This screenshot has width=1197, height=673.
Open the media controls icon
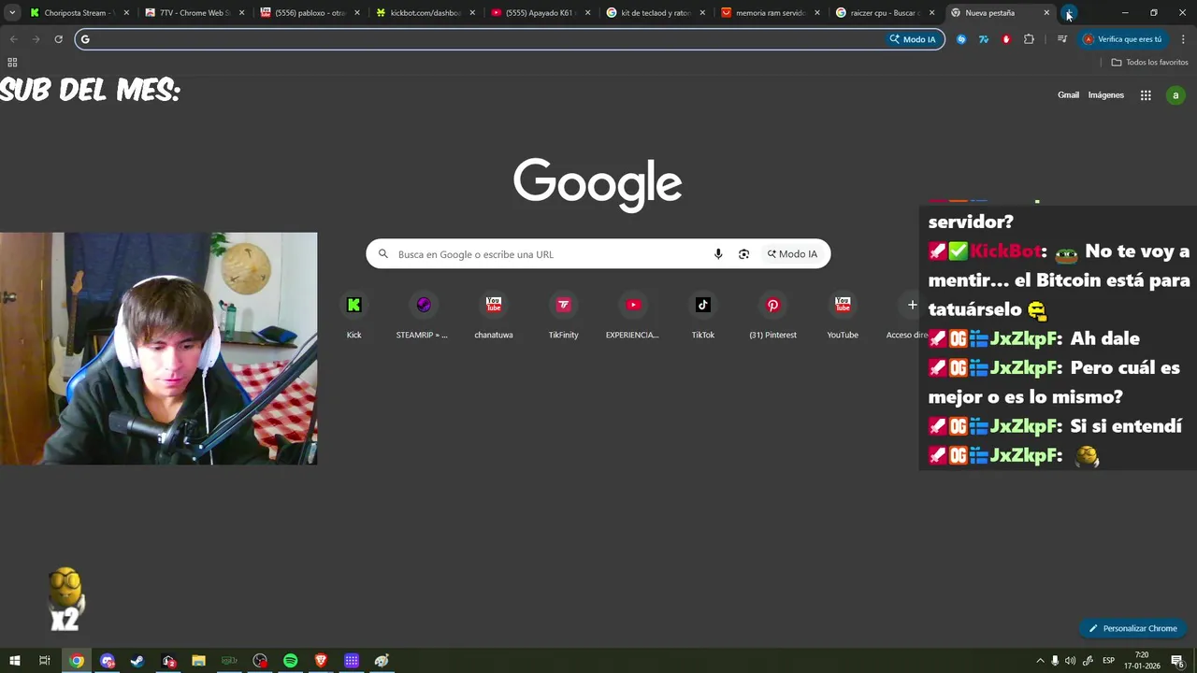point(1062,39)
